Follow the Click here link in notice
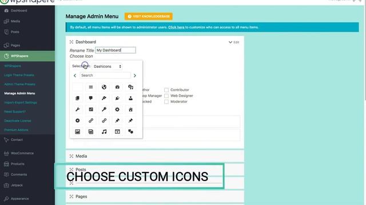The width and height of the screenshot is (366, 205). [x=176, y=27]
